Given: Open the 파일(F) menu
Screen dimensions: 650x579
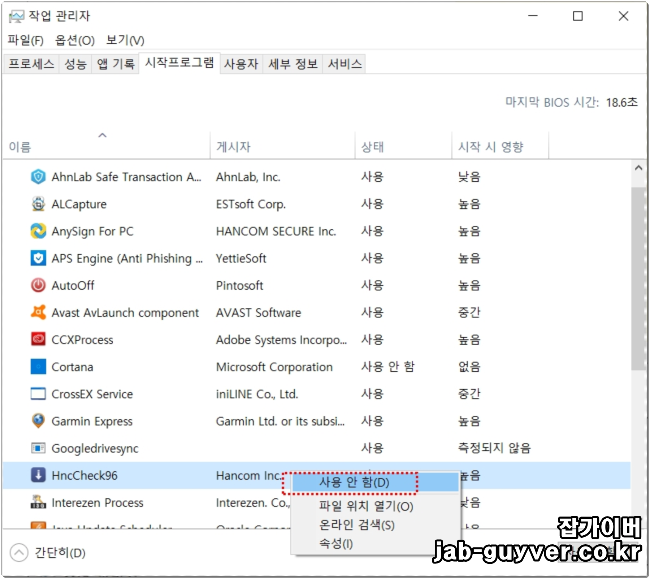Looking at the screenshot, I should (x=26, y=40).
